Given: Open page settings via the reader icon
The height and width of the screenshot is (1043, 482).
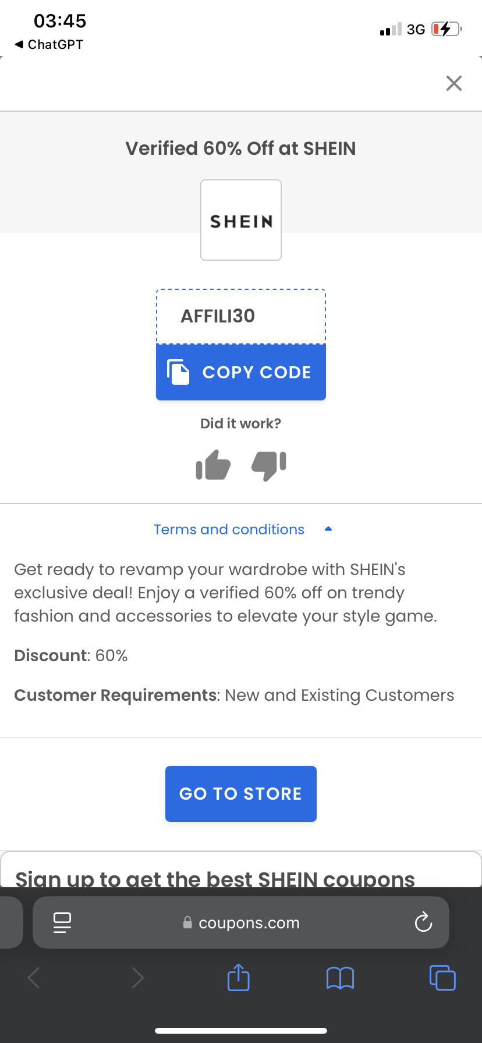Looking at the screenshot, I should (62, 922).
